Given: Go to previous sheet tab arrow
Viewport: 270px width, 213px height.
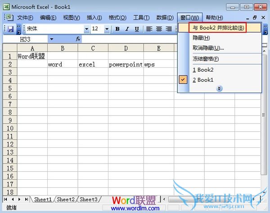Looking at the screenshot, I should [x=13, y=199].
